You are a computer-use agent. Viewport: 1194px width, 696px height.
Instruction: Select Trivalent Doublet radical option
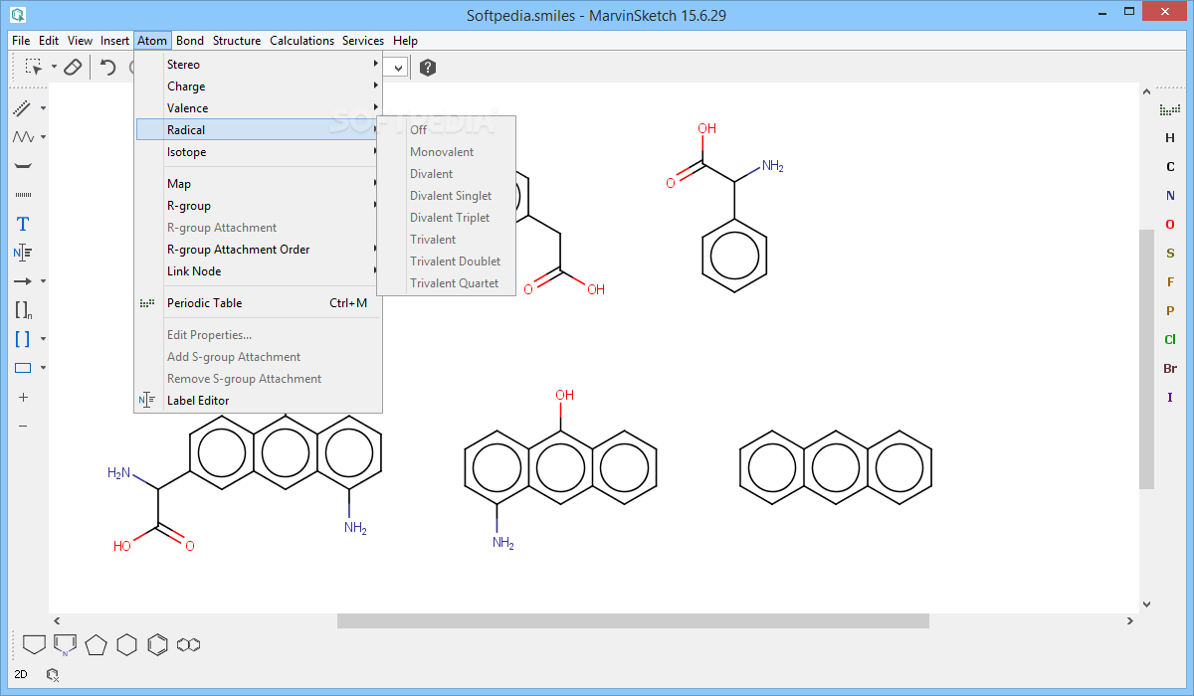447,261
